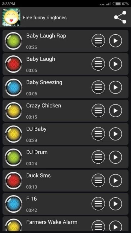
Task: Play the DJ Baby ringtone
Action: [115, 134]
